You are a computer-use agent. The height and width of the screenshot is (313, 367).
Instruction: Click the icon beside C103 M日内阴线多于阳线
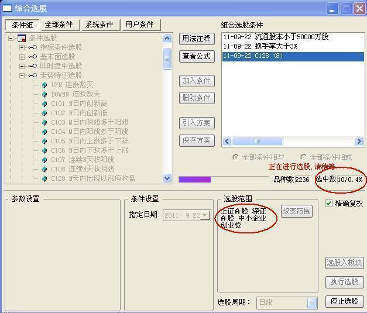click(x=44, y=122)
